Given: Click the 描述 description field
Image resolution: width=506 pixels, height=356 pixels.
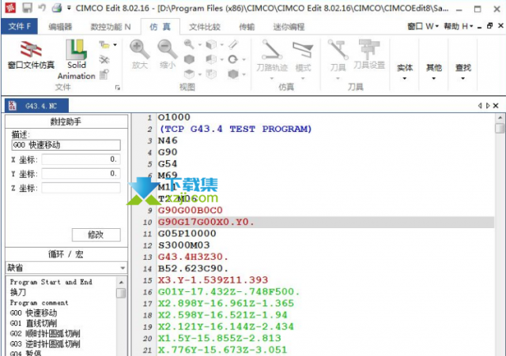Looking at the screenshot, I should coord(66,145).
